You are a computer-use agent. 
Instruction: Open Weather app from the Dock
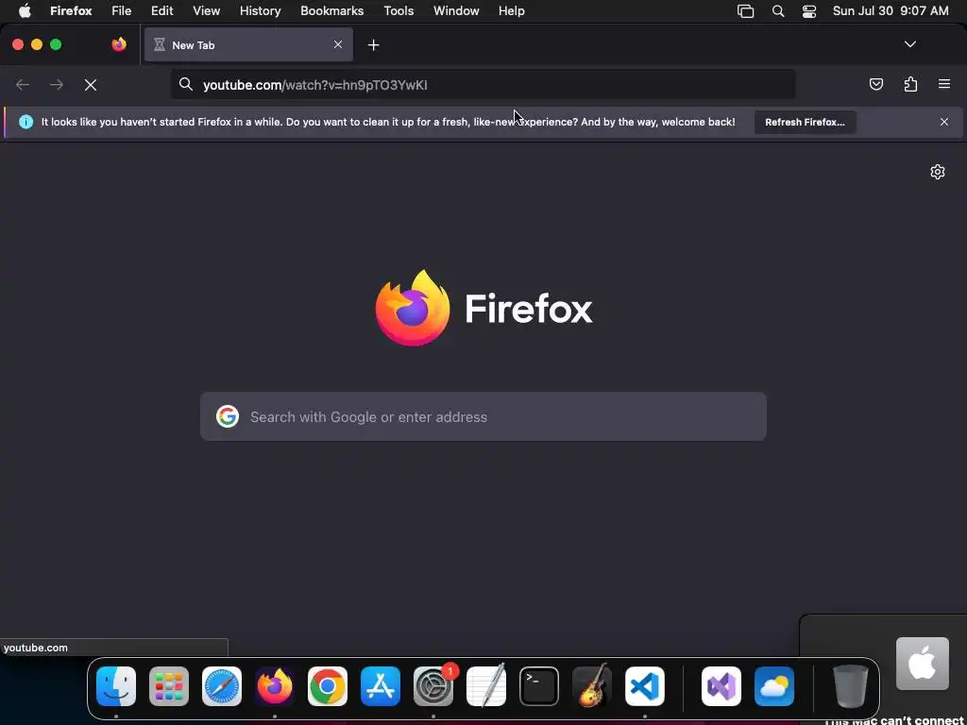tap(774, 686)
